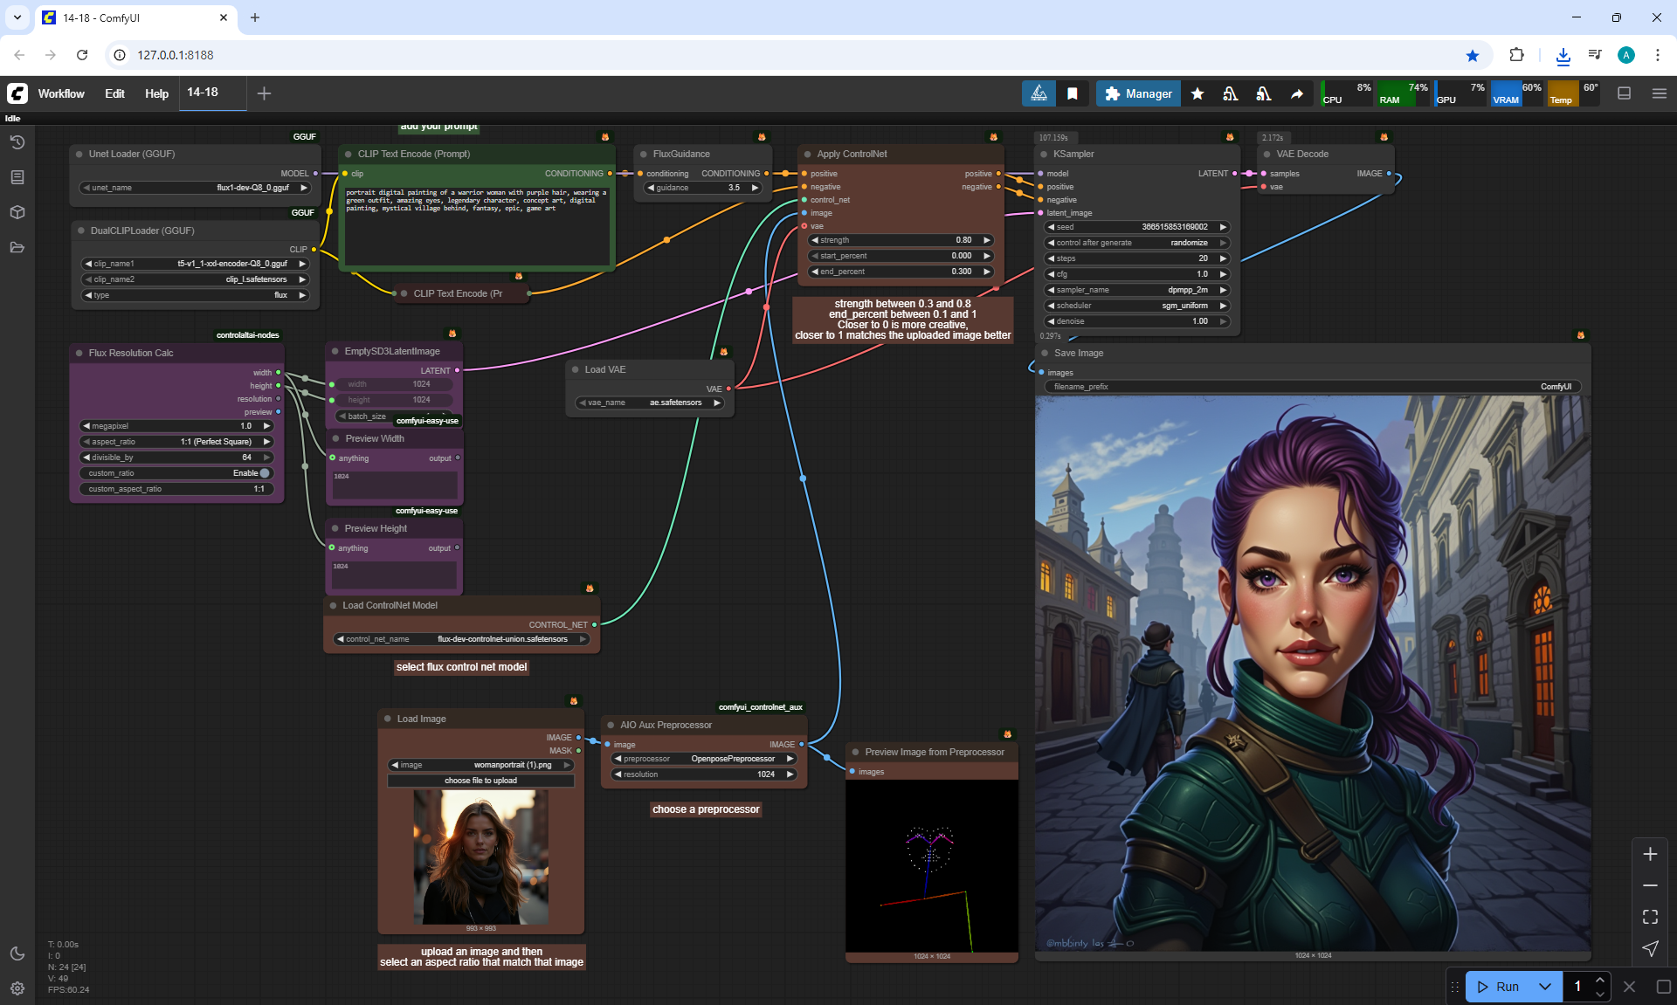The image size is (1677, 1005).
Task: Open settings gear in sidebar
Action: pyautogui.click(x=17, y=988)
